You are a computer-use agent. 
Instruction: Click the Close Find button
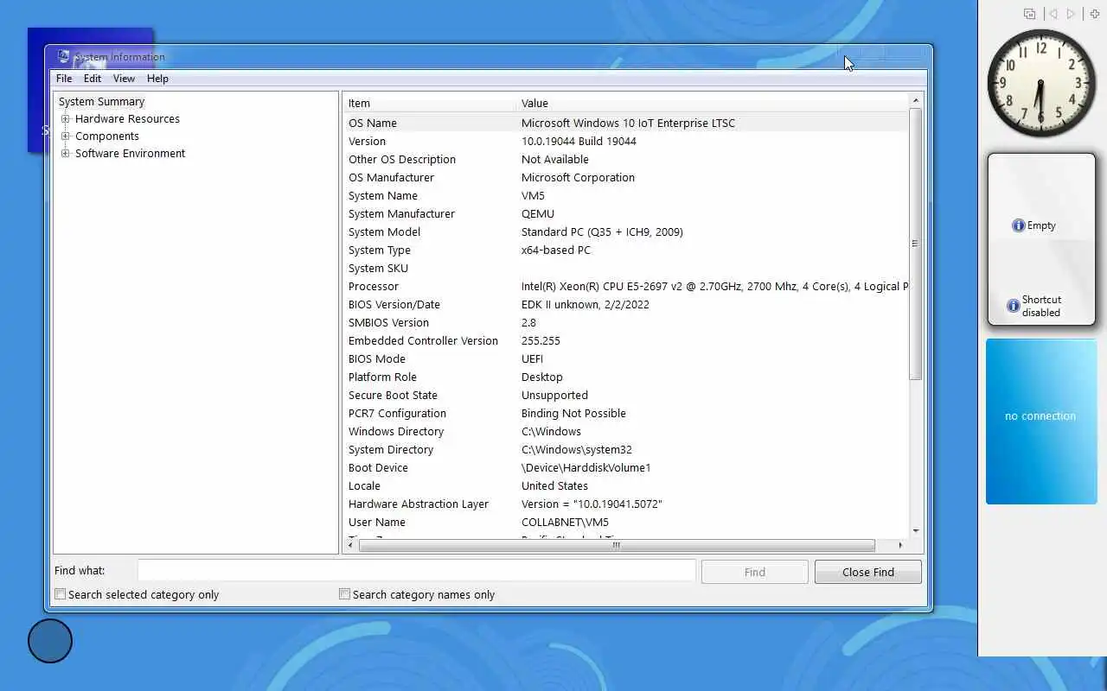868,572
